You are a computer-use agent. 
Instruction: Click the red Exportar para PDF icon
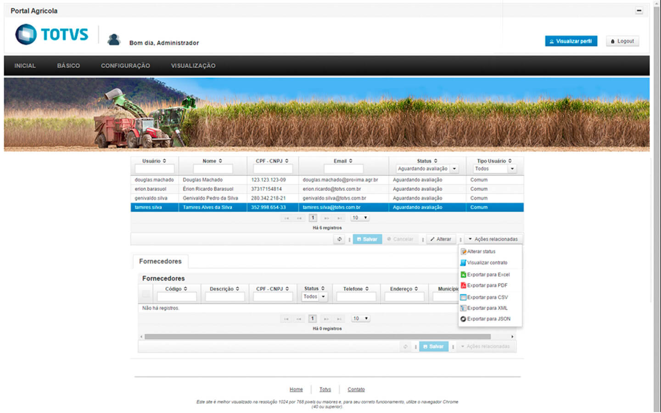point(463,285)
